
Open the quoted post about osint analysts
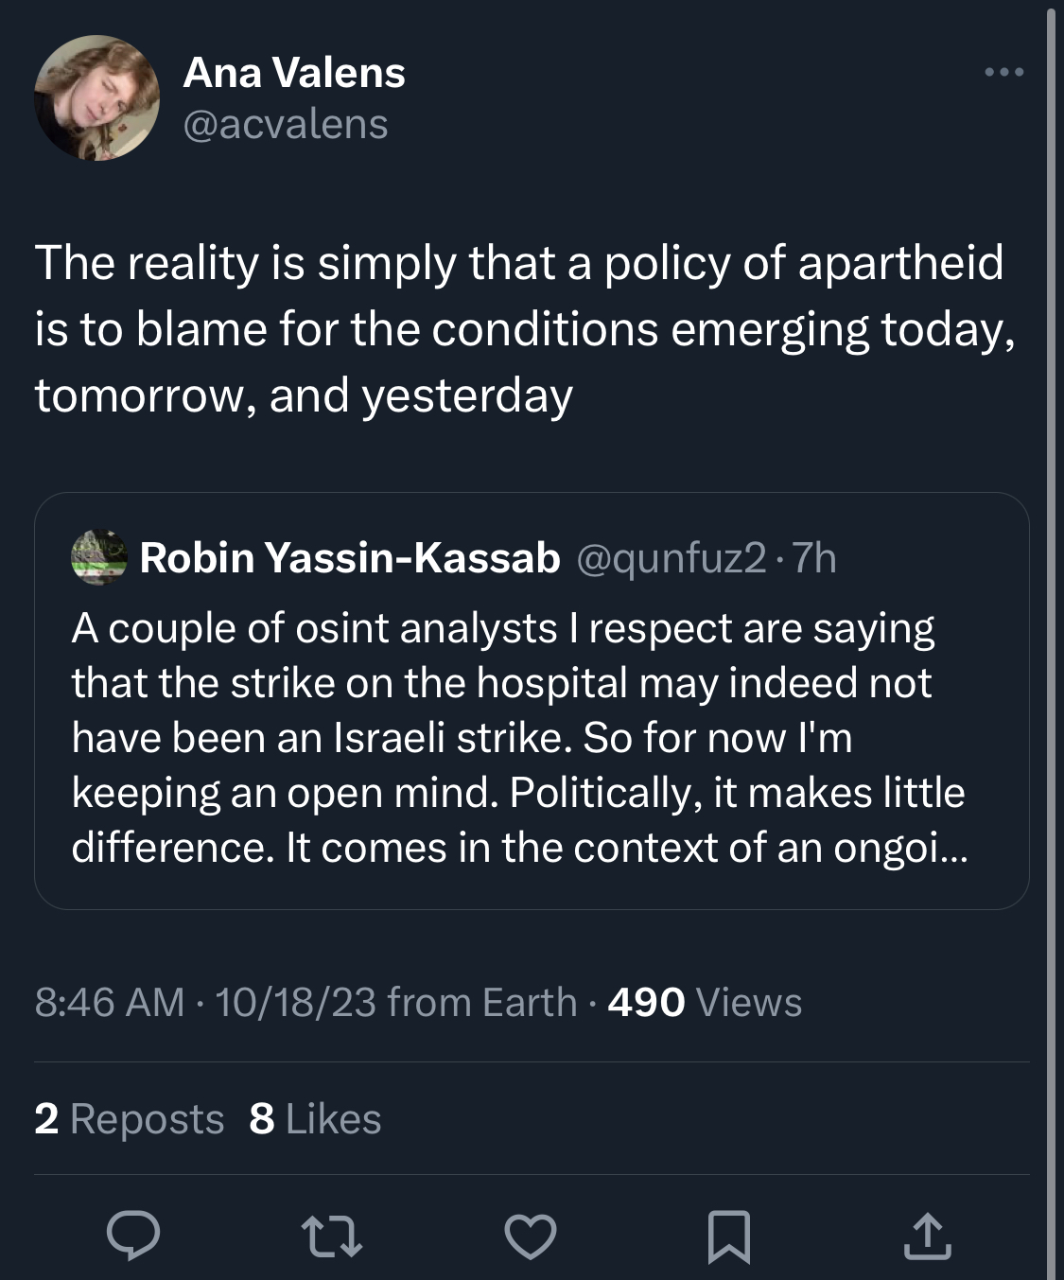pos(518,738)
